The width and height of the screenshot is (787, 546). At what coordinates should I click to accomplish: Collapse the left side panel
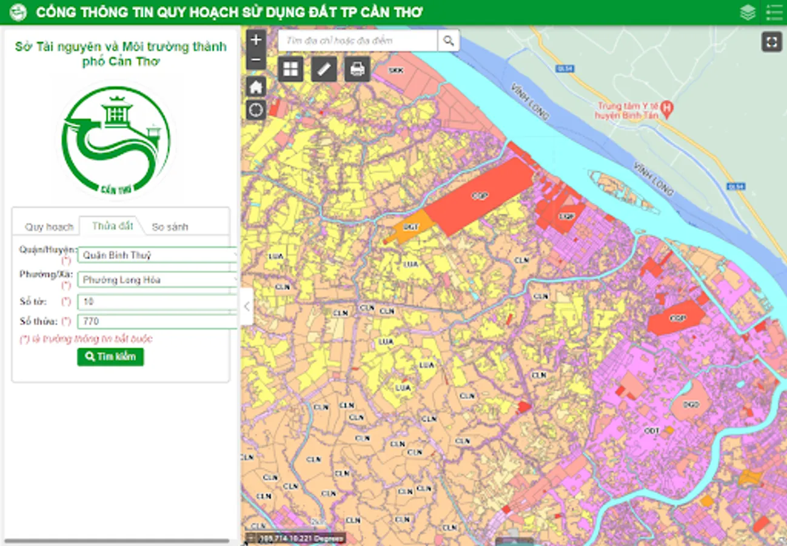pos(246,306)
